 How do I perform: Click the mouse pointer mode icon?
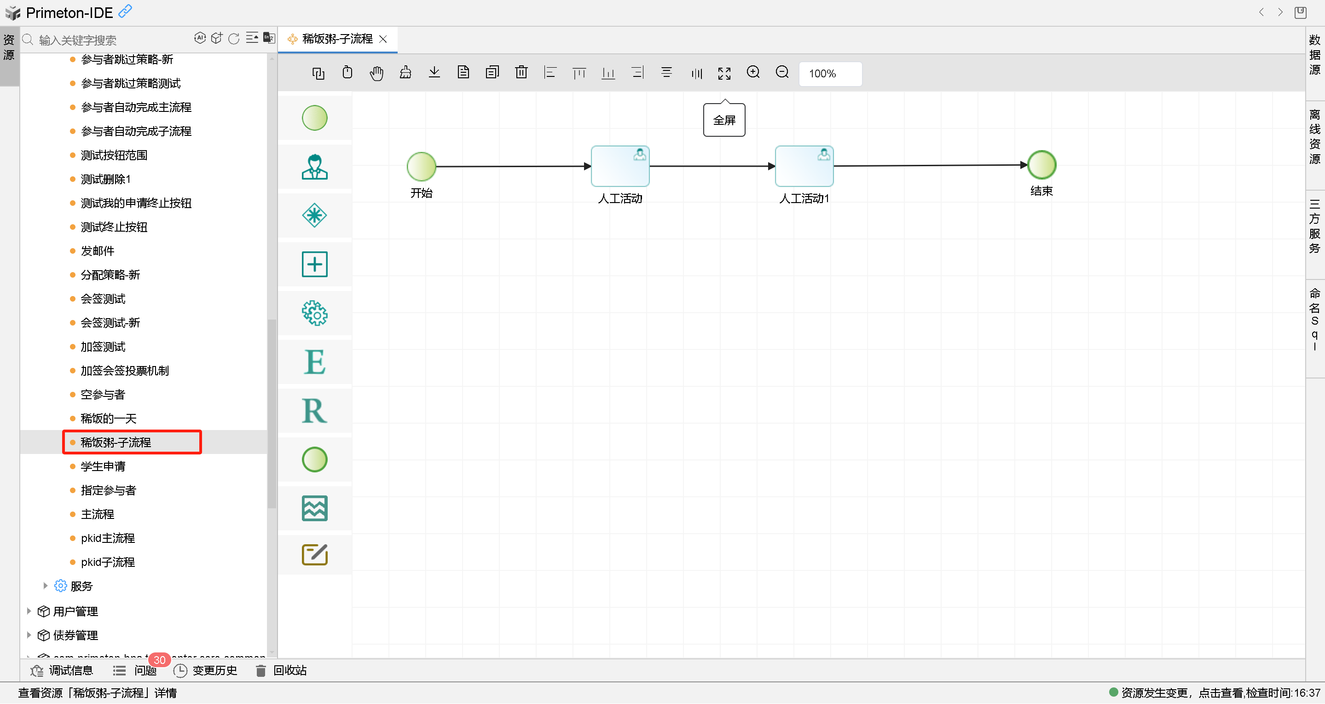[x=347, y=73]
